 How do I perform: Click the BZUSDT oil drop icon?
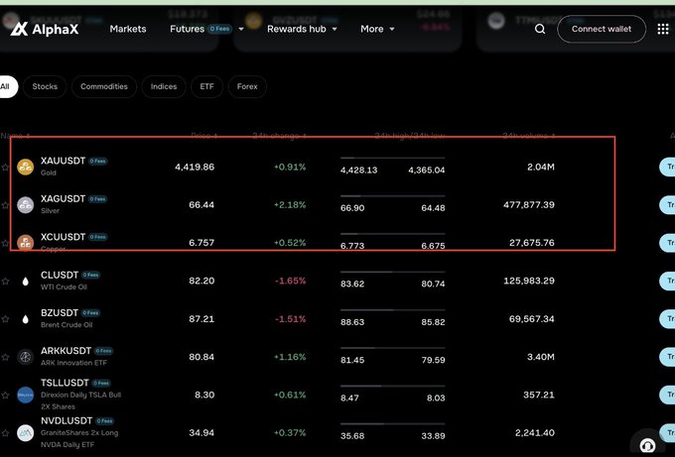pyautogui.click(x=26, y=319)
